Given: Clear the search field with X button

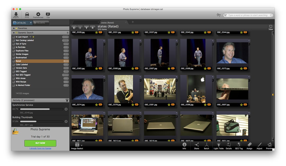Looking at the screenshot, I should click(x=271, y=15).
